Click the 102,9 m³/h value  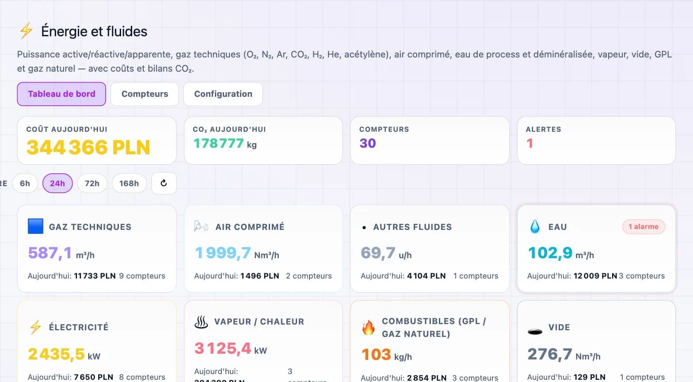561,253
